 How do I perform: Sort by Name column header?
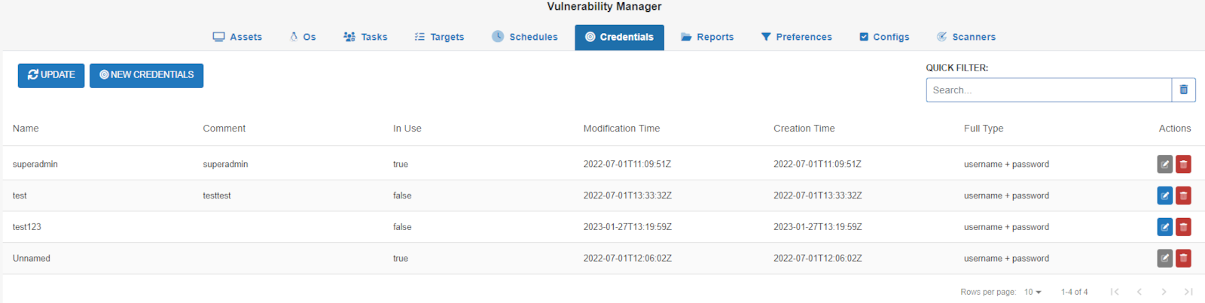click(x=26, y=129)
